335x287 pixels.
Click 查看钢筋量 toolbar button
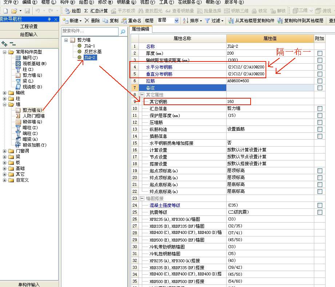click(x=180, y=11)
